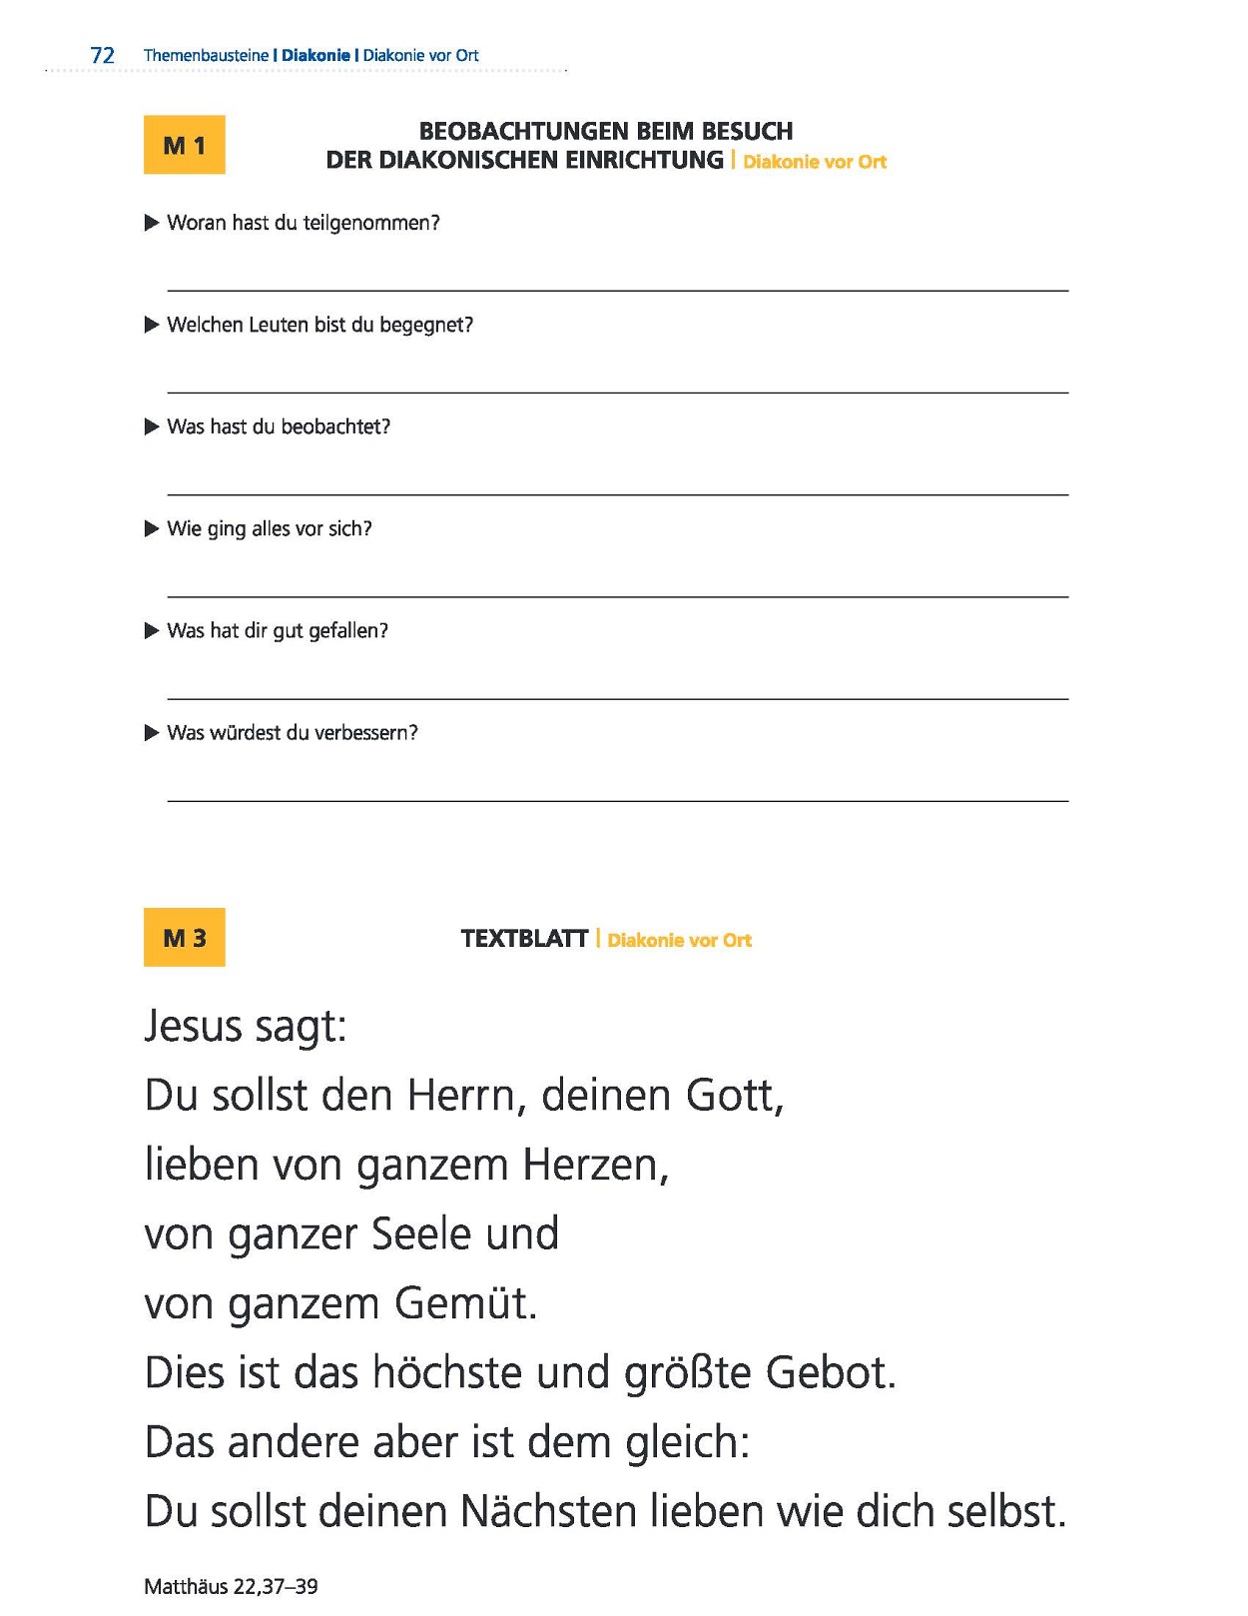Click the triangle marker beside "Wie ging alles vor sich?"

click(x=152, y=528)
